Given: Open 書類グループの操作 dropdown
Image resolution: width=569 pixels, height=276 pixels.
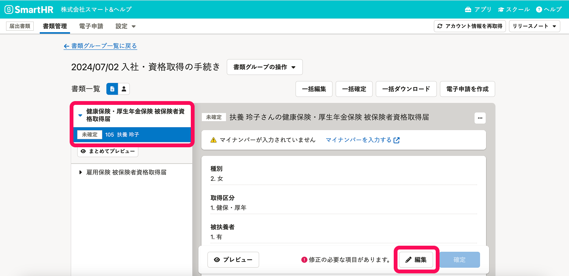Looking at the screenshot, I should tap(265, 67).
